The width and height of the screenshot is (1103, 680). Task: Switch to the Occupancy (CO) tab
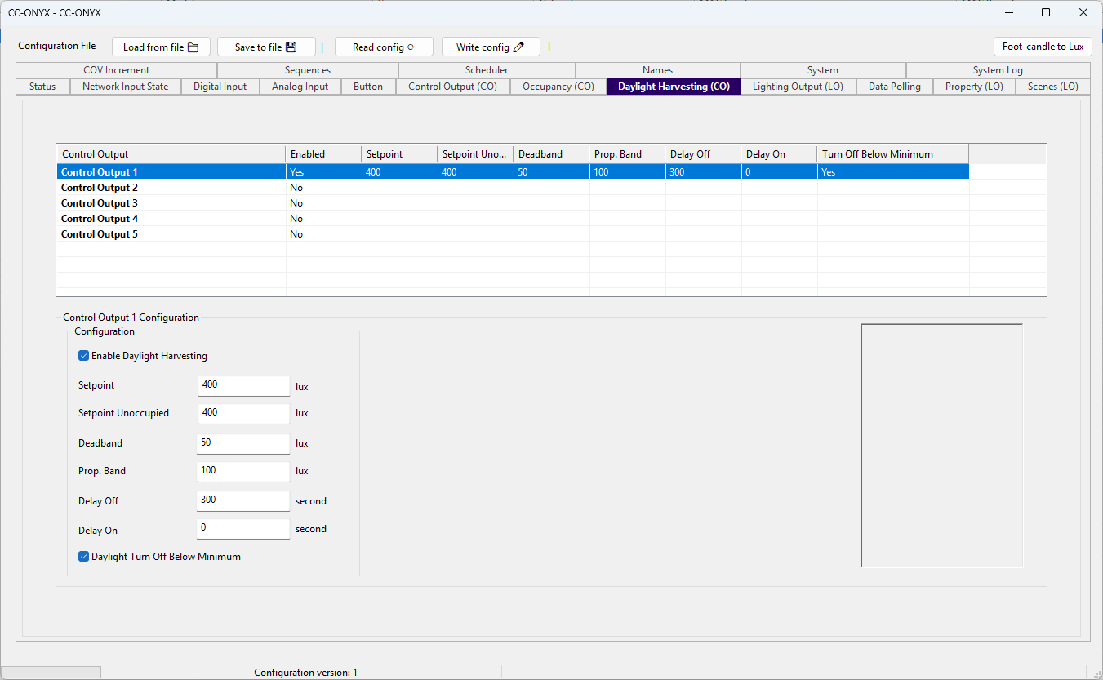(558, 87)
